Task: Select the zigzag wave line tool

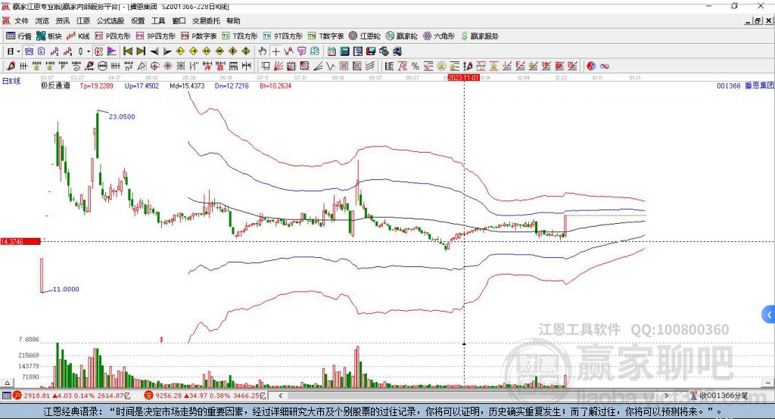Action: point(331,67)
